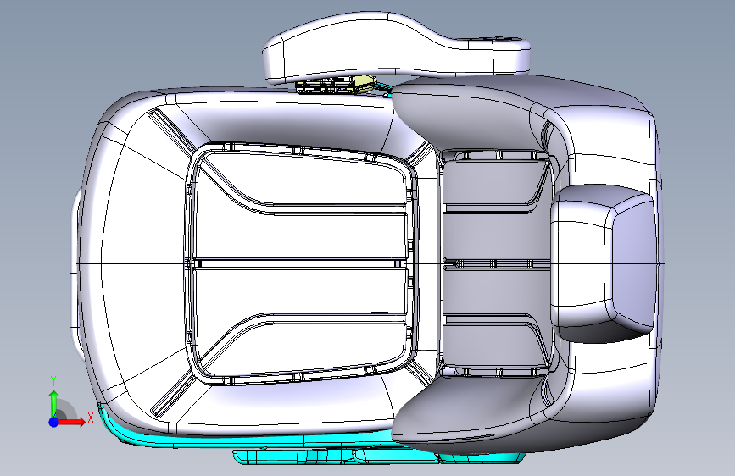Select the cyan base rail under the seat
This screenshot has height=476, width=735.
pyautogui.click(x=377, y=455)
